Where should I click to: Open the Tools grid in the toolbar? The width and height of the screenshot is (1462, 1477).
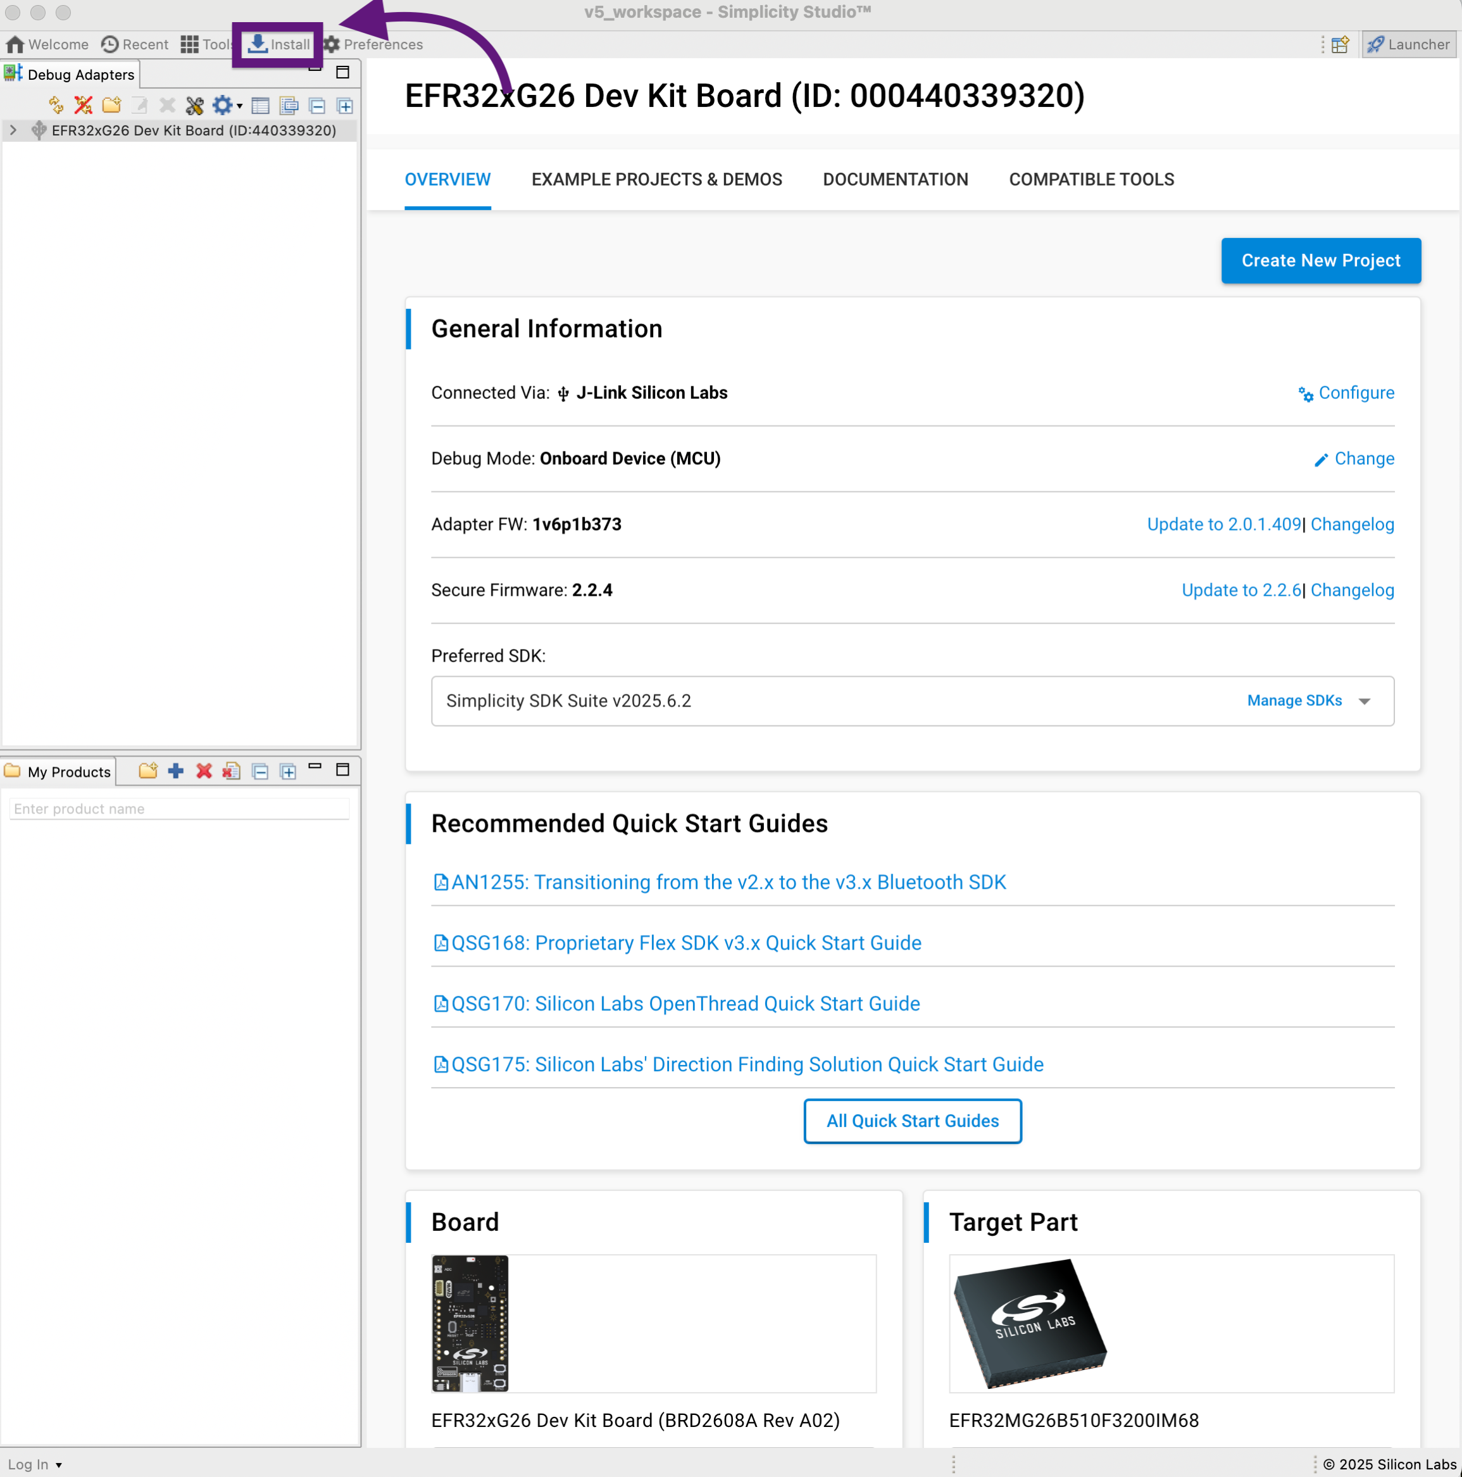206,44
